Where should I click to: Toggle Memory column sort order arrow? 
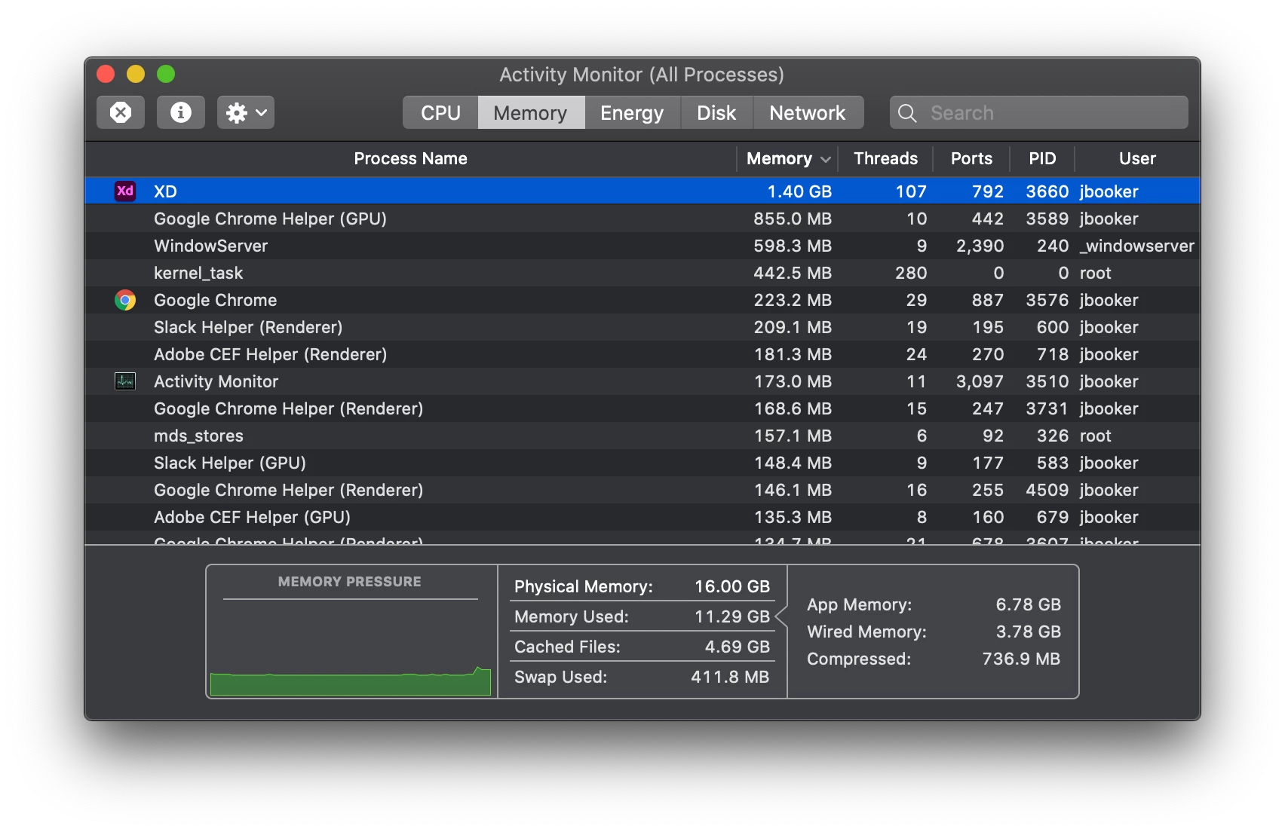pyautogui.click(x=826, y=159)
